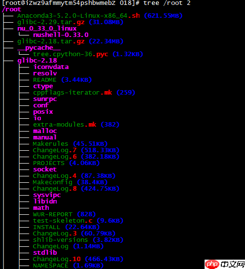Click the ChangeLog.4 file entry
This screenshot has width=245, height=269.
(55, 176)
